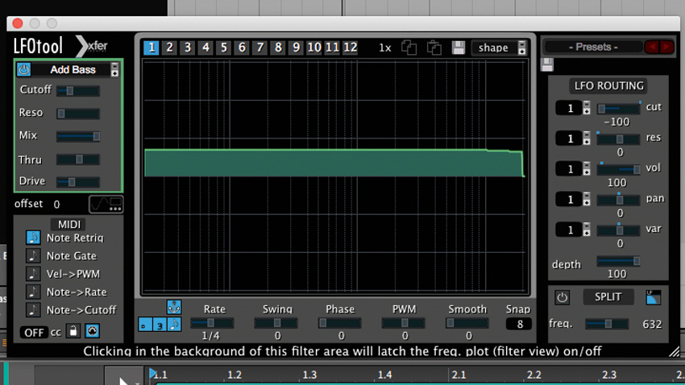Select LFO graph tab 7
685x385 pixels.
(260, 48)
